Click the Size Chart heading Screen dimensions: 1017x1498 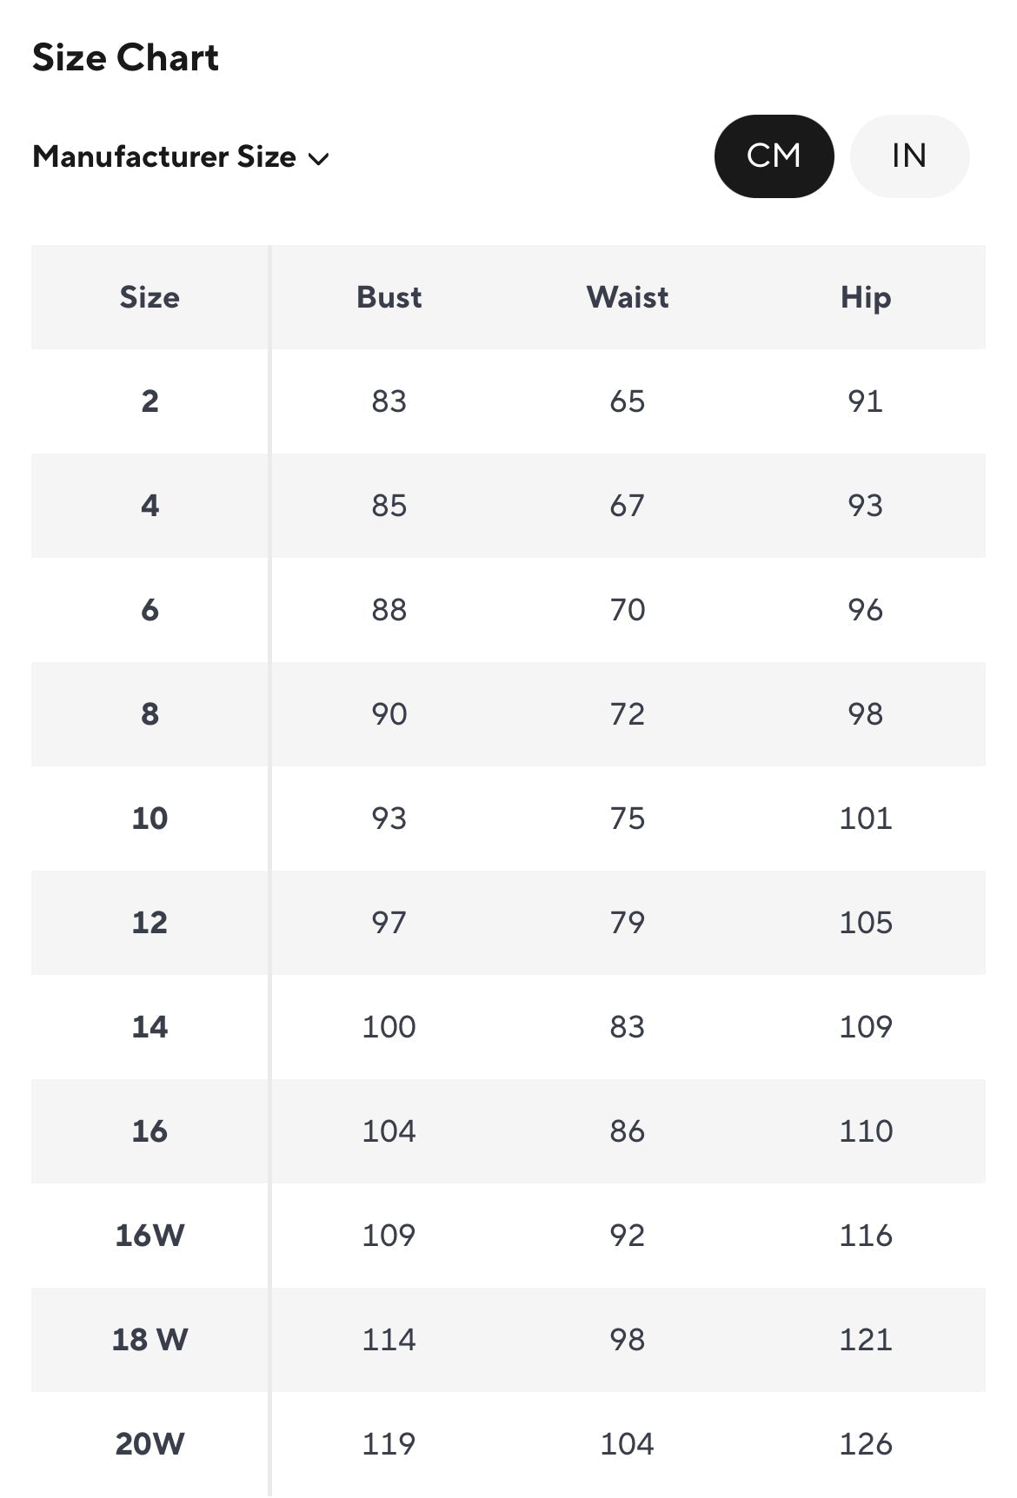coord(125,58)
